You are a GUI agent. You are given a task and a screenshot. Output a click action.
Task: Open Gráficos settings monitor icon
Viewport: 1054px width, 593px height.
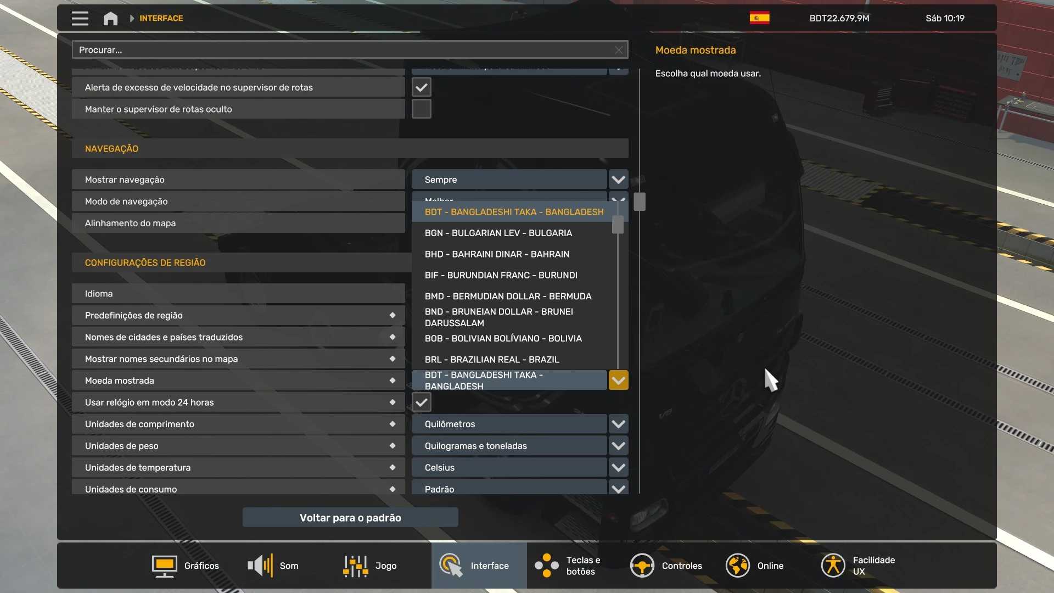pyautogui.click(x=164, y=566)
